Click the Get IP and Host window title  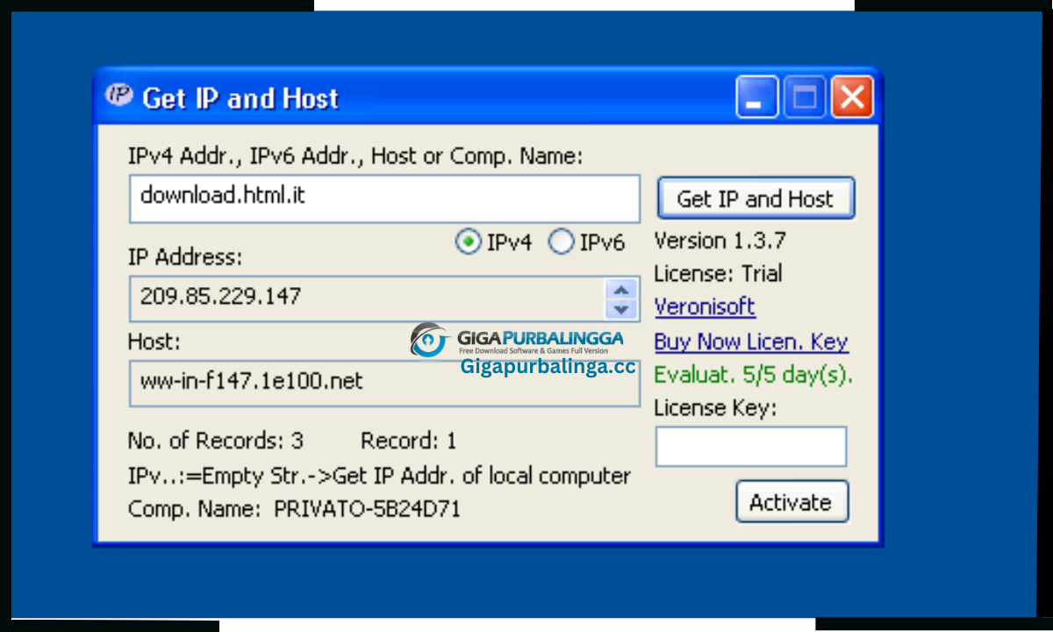[240, 98]
